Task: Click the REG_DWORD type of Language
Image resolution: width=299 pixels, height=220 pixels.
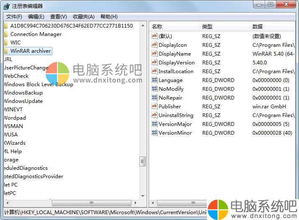Action: tap(218, 80)
